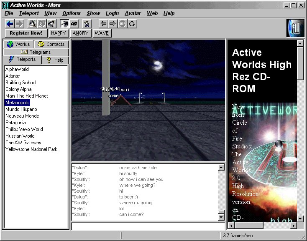Viewport: 307px width, 241px height.
Task: Click the first eye-sketch view icon
Action: [x=32, y=24]
